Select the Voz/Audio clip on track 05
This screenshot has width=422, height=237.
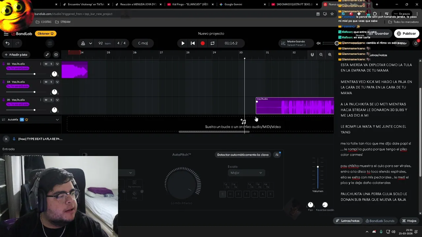[x=295, y=106]
